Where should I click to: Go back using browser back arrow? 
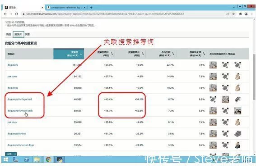[x=5, y=14]
